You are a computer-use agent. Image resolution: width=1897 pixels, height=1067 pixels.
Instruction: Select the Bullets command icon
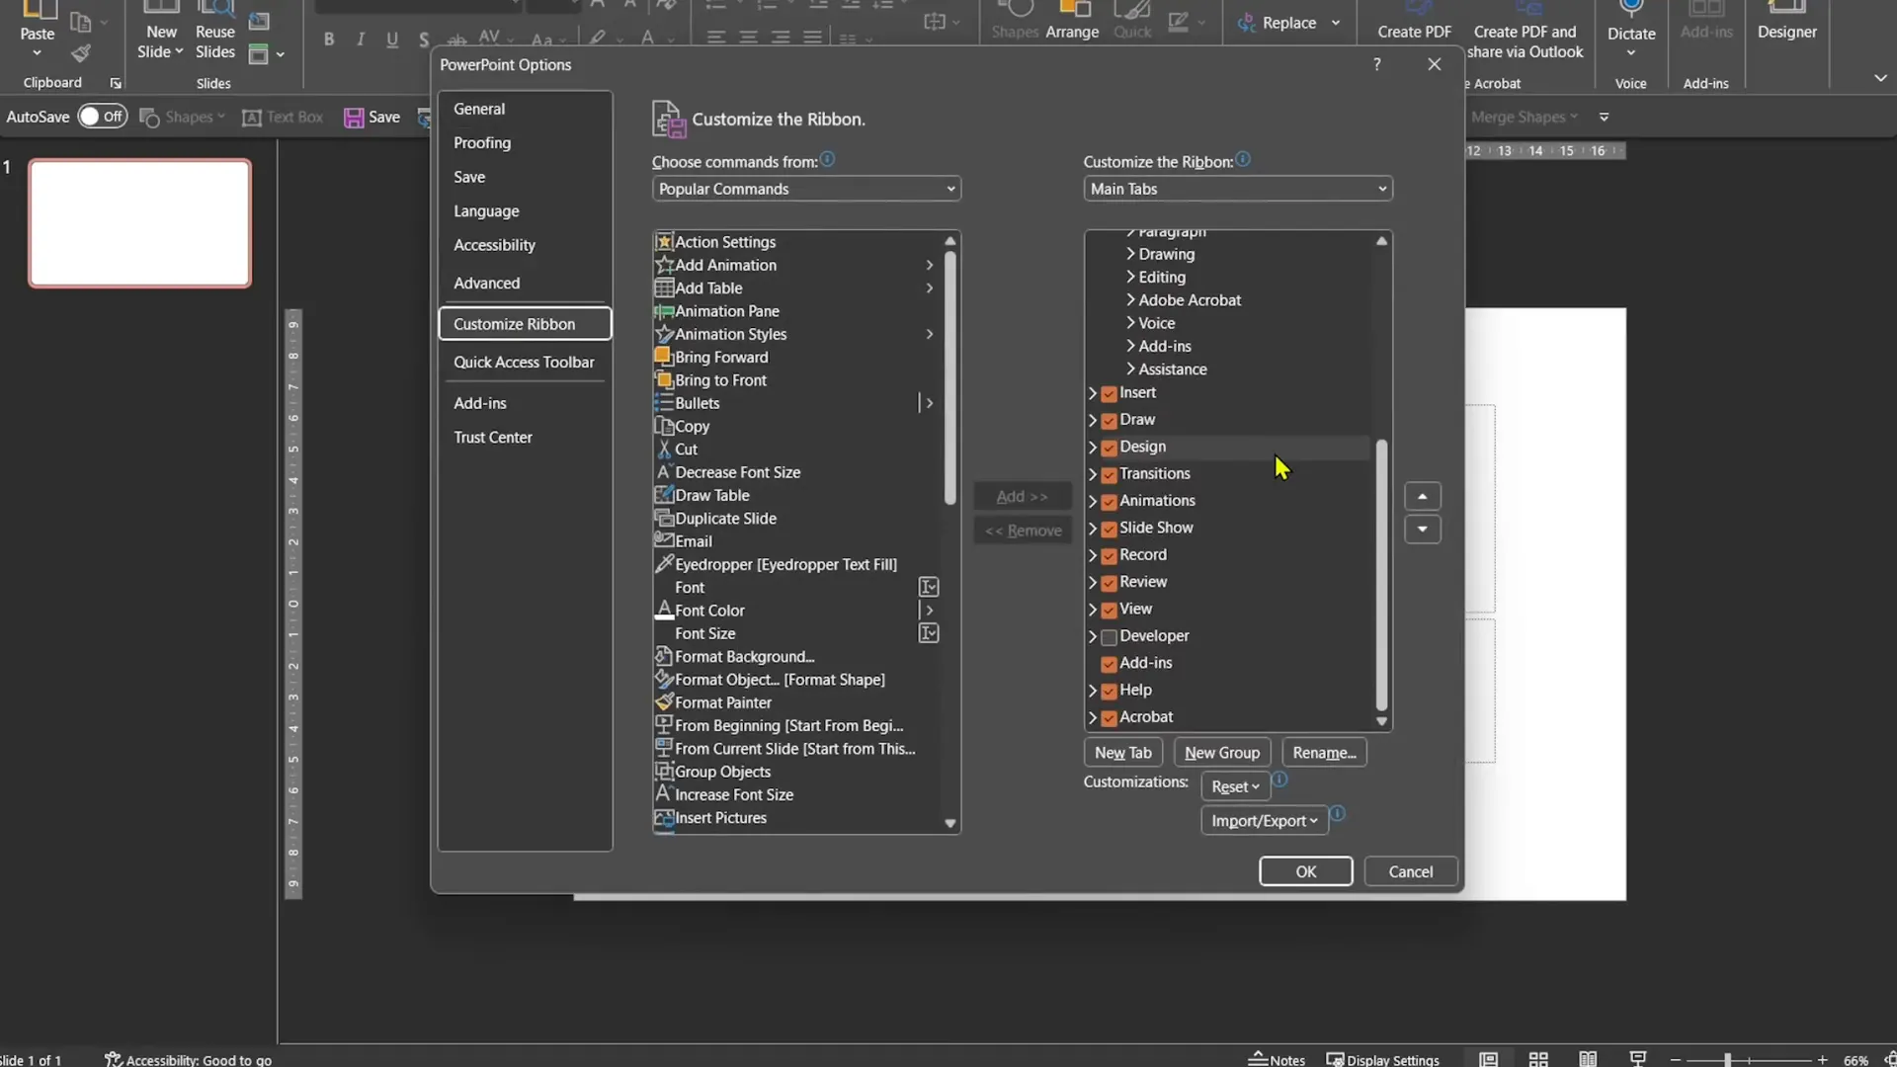[x=664, y=403]
